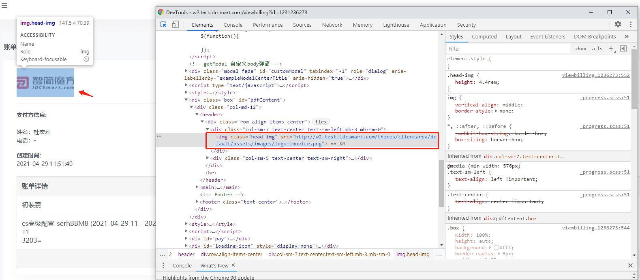Open _progress.scss:51 link for img rule
The image size is (640, 280).
[605, 98]
